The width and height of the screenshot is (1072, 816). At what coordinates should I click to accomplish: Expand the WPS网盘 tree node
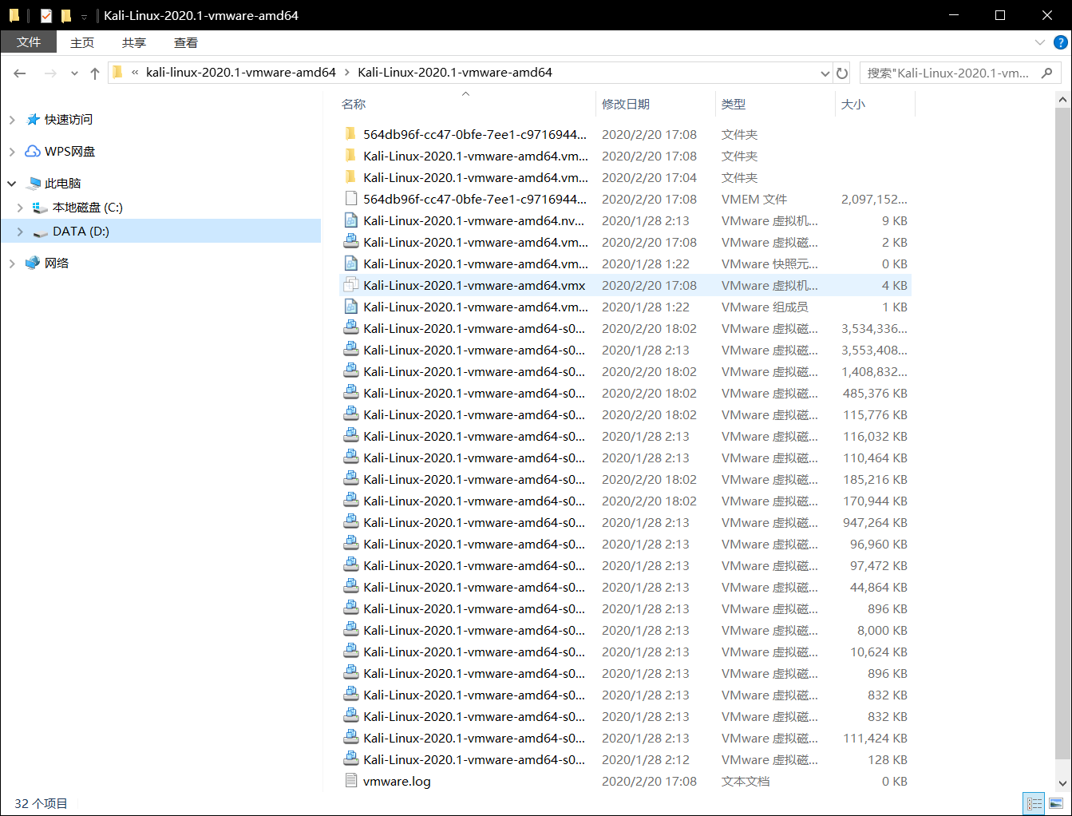12,152
